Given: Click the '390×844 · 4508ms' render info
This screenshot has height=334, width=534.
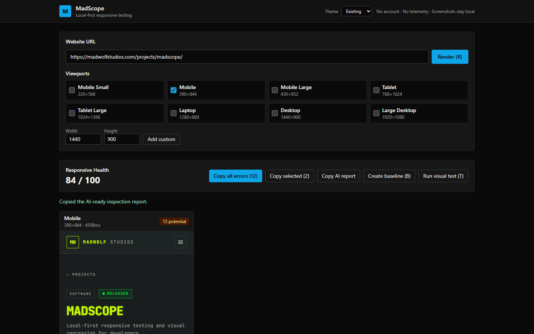Looking at the screenshot, I should click(82, 225).
